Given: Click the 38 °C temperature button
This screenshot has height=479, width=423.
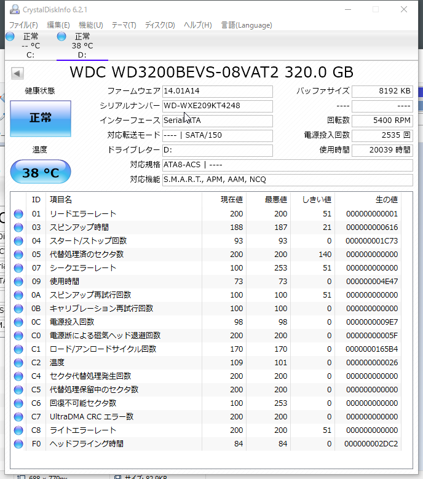Looking at the screenshot, I should tap(41, 172).
